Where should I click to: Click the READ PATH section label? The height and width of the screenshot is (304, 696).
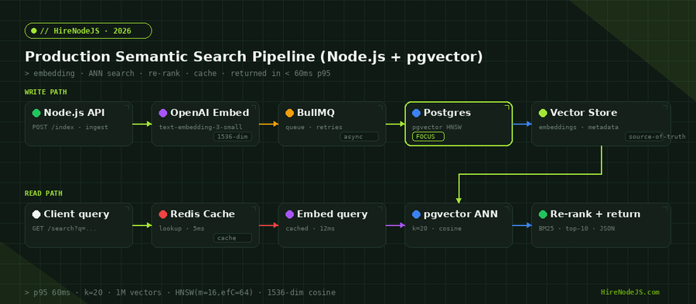tap(43, 193)
